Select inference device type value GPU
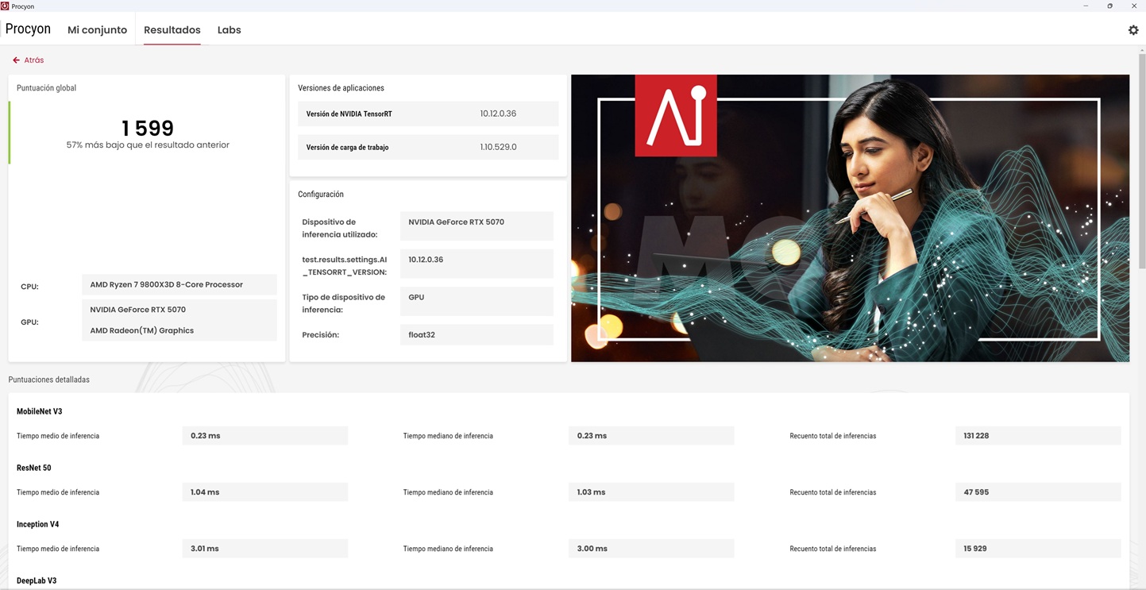The width and height of the screenshot is (1146, 590). click(x=477, y=301)
